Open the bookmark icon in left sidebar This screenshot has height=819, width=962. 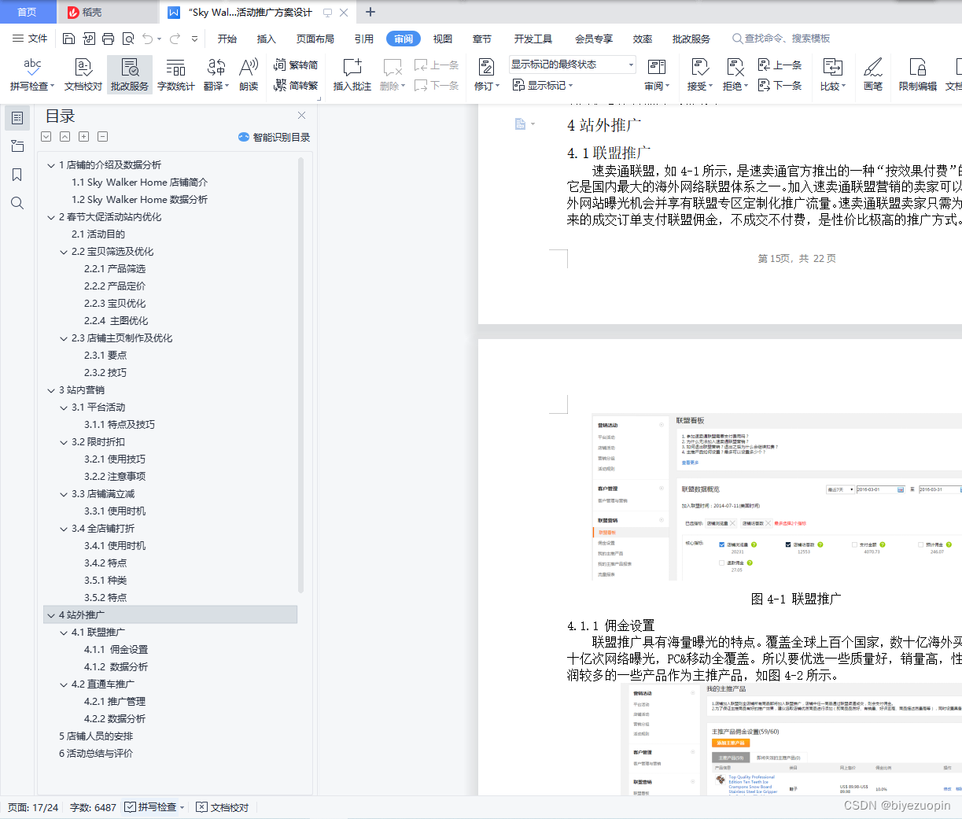pos(17,175)
